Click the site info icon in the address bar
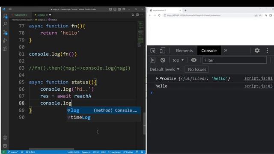 [165, 15]
